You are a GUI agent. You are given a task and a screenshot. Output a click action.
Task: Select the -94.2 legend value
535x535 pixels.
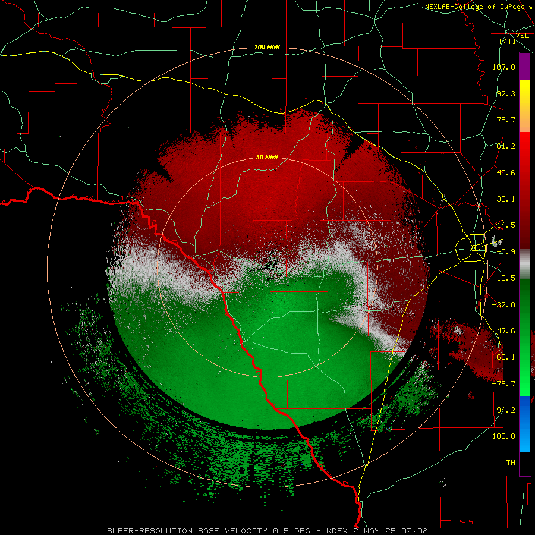click(x=503, y=410)
